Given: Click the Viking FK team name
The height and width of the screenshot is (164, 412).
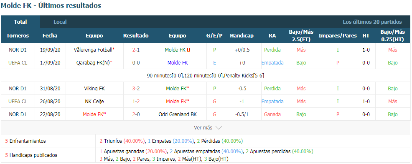Looking at the screenshot, I should tap(94, 89).
